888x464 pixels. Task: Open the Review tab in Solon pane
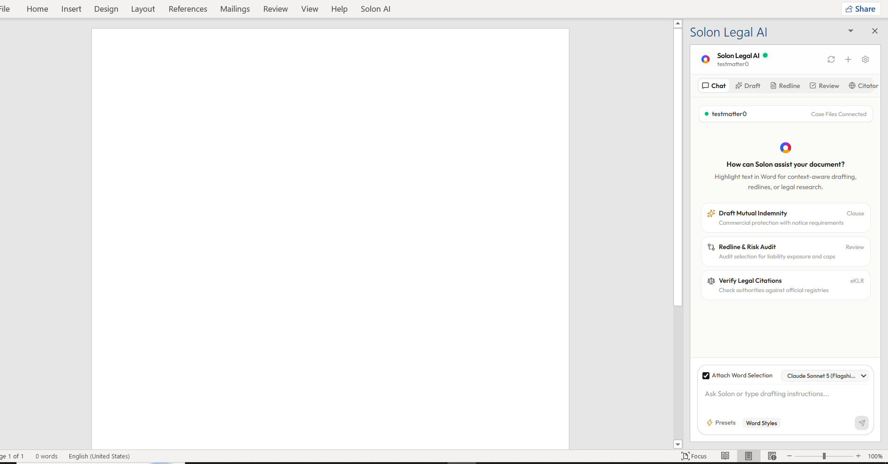coord(824,86)
